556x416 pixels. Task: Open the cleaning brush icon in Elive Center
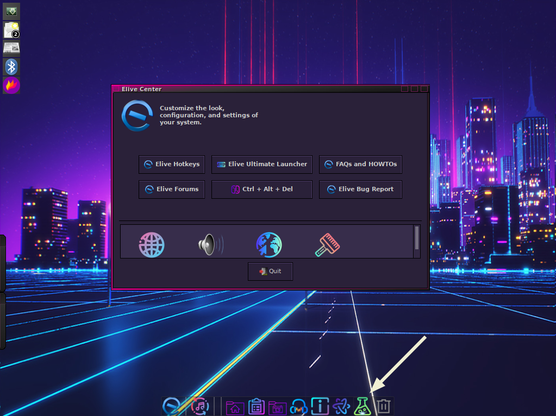327,244
